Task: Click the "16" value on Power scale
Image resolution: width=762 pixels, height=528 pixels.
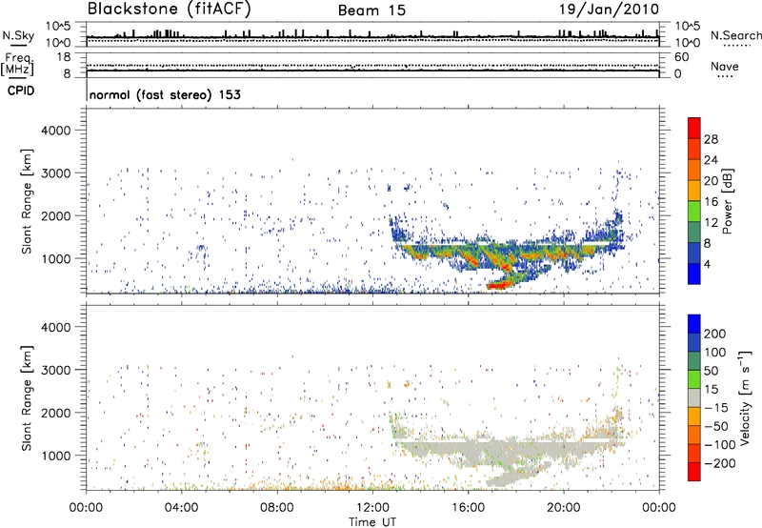Action: tap(711, 202)
